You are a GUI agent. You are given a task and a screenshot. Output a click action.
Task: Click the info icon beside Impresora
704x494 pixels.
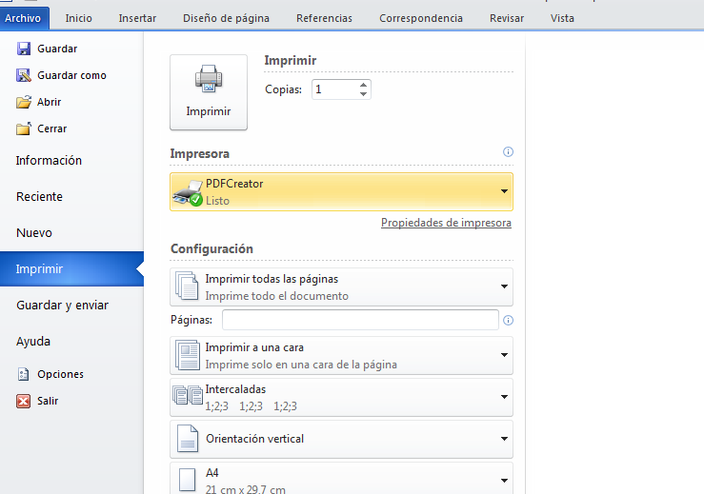(508, 152)
